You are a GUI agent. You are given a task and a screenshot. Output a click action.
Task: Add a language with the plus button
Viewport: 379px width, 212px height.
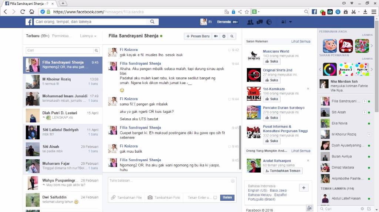click(x=303, y=188)
